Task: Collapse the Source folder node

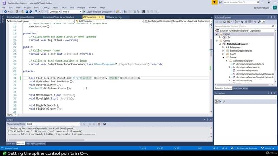Action: pos(223,58)
